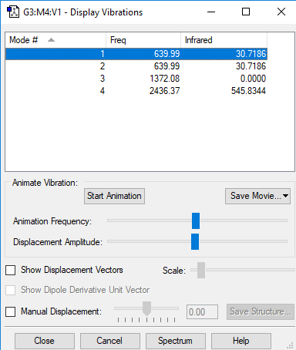Click the Animation Frequency slider handle

(x=196, y=220)
